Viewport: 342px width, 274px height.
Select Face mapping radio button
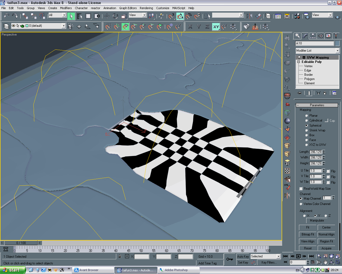pos(306,140)
